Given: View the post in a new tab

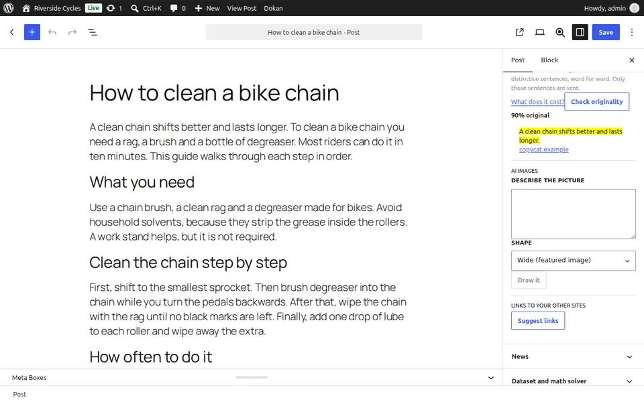Looking at the screenshot, I should [519, 32].
